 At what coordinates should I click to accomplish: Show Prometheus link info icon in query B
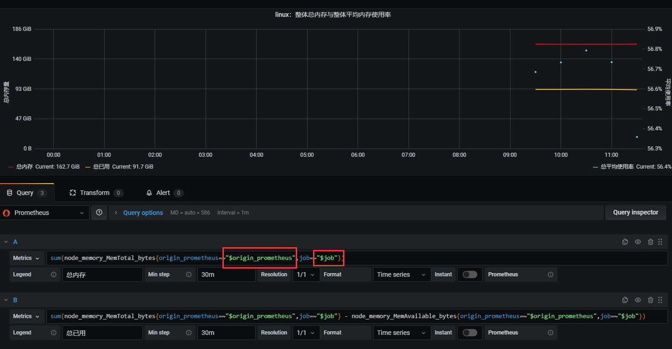pyautogui.click(x=551, y=333)
